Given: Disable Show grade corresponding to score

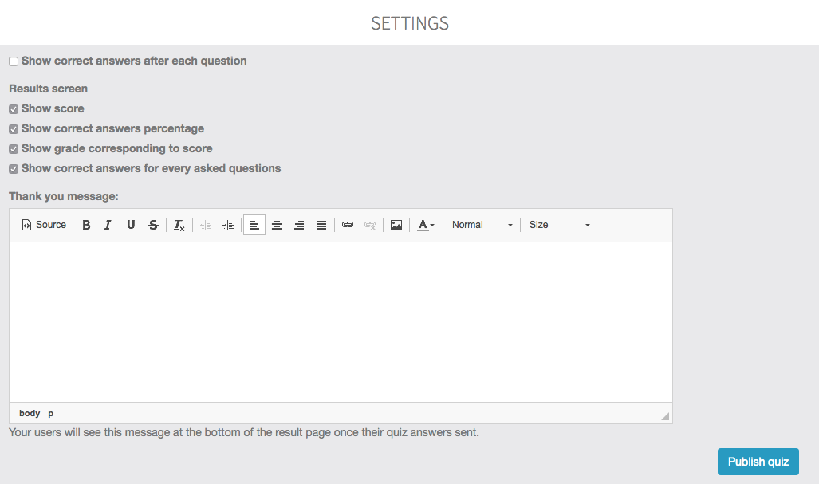Looking at the screenshot, I should pos(14,149).
